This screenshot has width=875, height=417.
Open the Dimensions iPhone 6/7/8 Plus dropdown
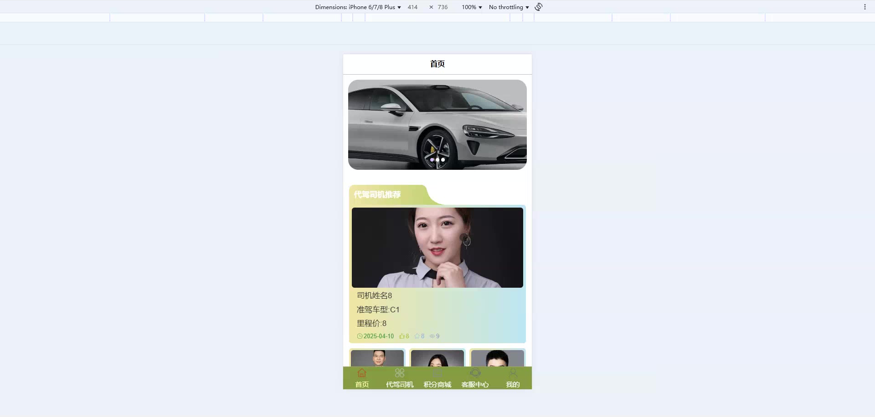point(358,7)
